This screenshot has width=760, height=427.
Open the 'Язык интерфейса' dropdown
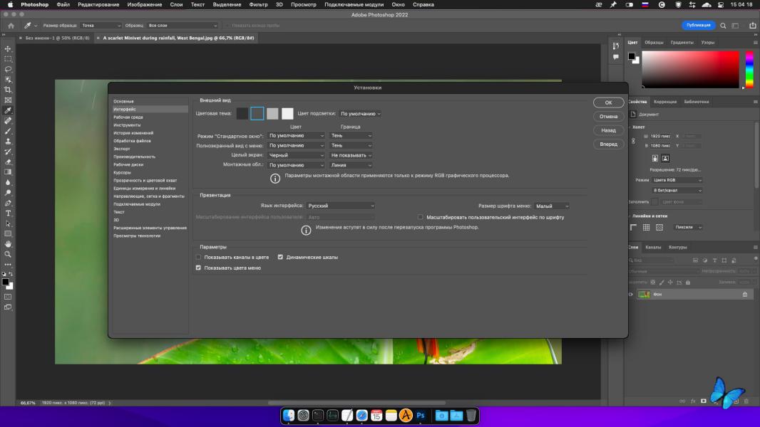point(340,206)
